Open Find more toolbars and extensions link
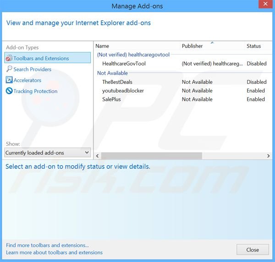 pos(47,245)
